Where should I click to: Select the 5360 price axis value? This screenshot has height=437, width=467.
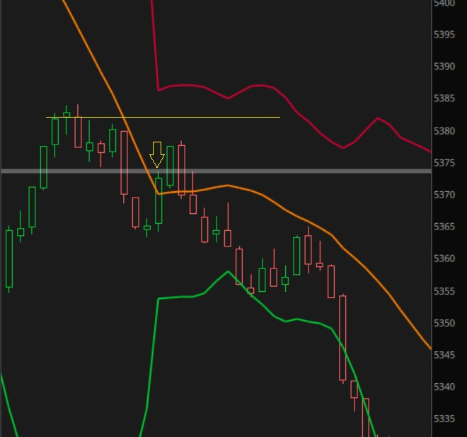coord(444,259)
